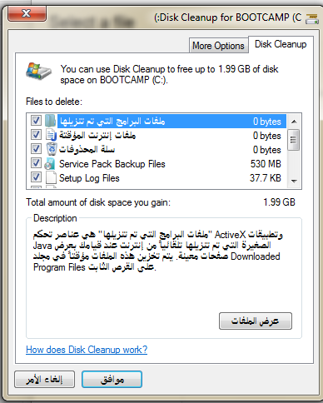Click the file list scroll up arrow
323x403 pixels.
click(x=294, y=122)
